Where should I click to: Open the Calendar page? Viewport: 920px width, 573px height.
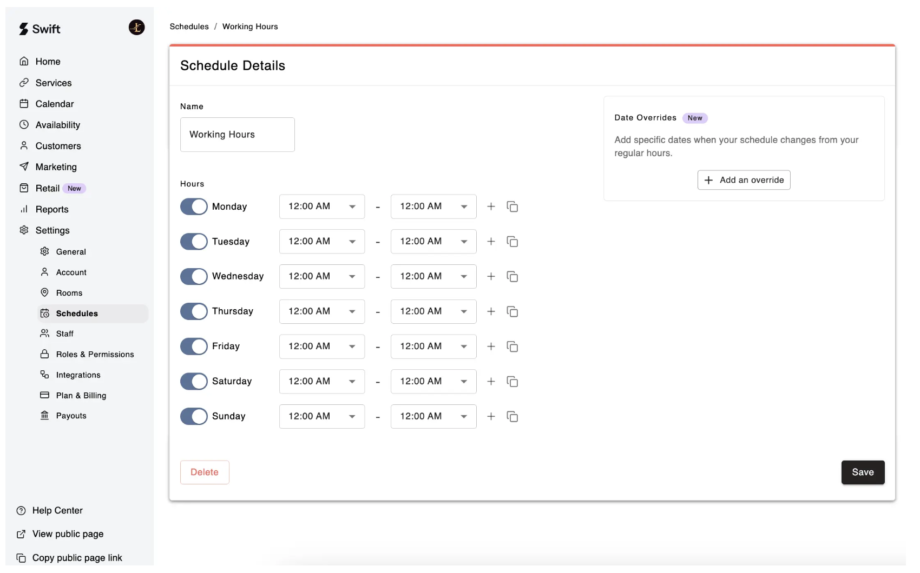pyautogui.click(x=54, y=104)
